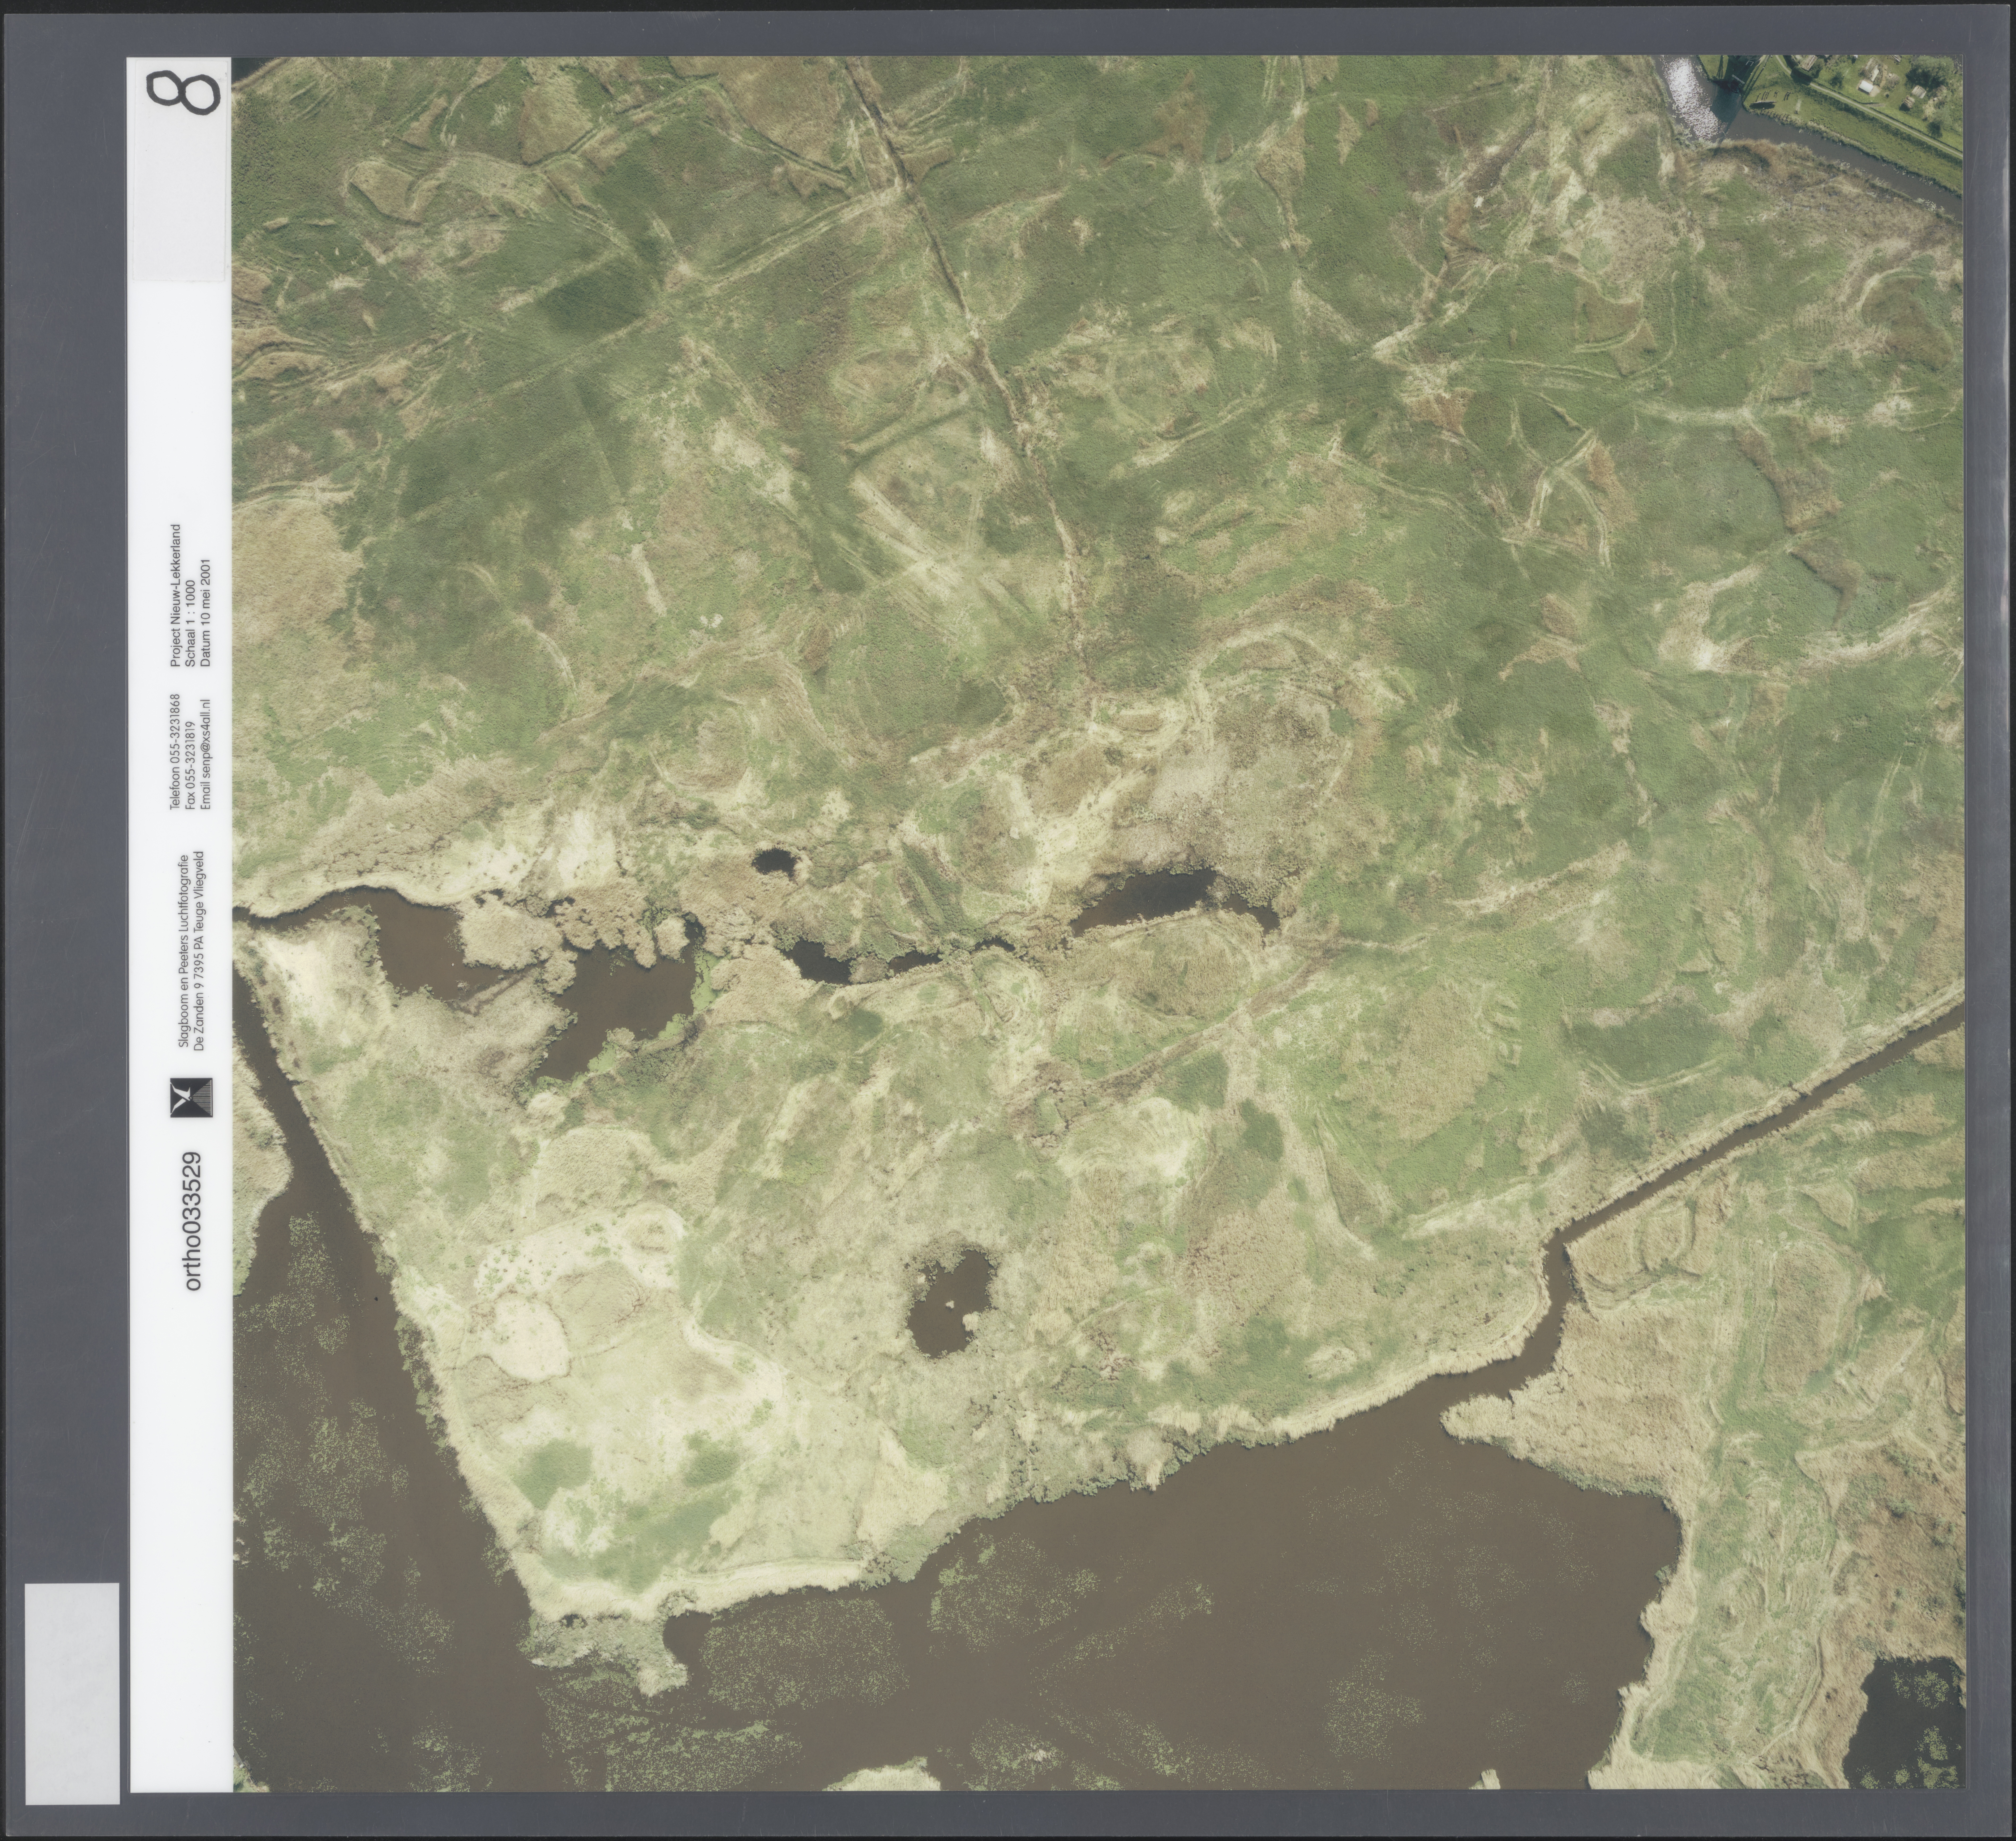
Task: Click the large number 8 label
Action: coord(183,93)
